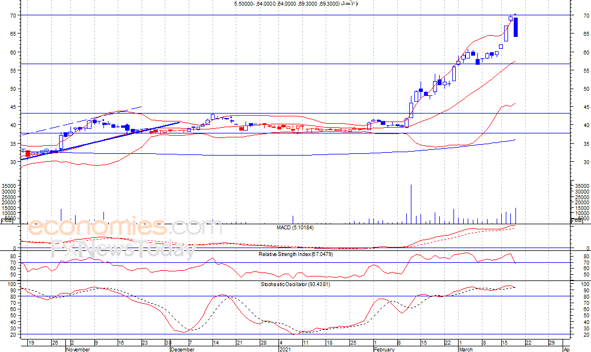The height and width of the screenshot is (352, 591).
Task: Select the latest large blue candle
Action: [x=515, y=27]
